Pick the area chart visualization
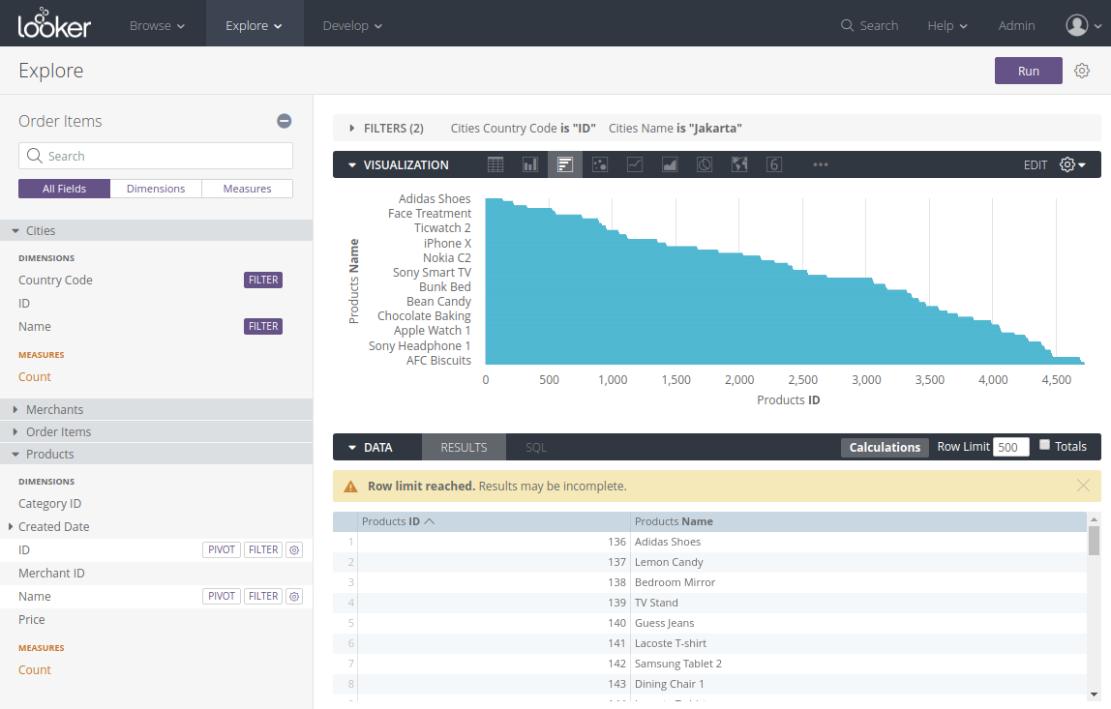The width and height of the screenshot is (1111, 709). click(670, 164)
